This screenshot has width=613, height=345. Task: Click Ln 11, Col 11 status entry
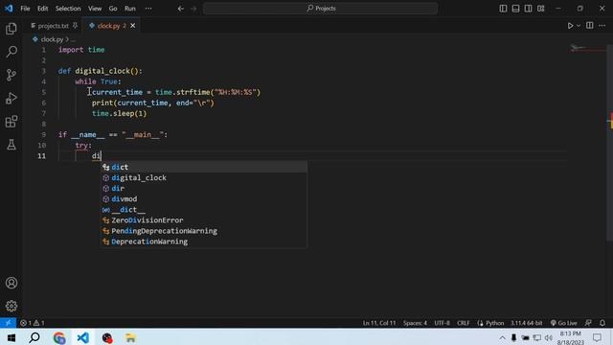(x=379, y=323)
